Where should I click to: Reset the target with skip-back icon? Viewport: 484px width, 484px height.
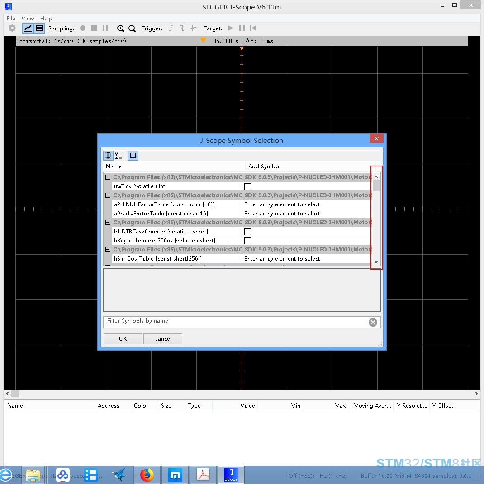[x=253, y=28]
